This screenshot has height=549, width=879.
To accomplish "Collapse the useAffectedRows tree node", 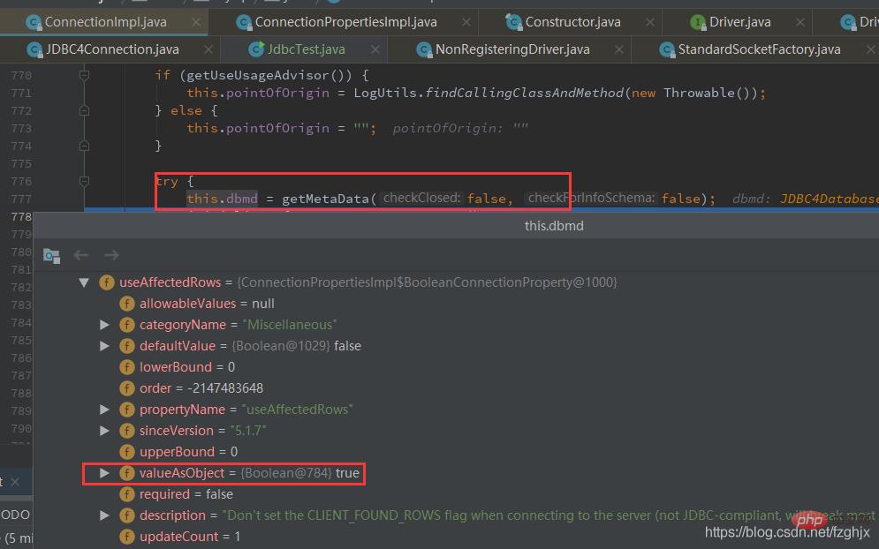I will [84, 282].
